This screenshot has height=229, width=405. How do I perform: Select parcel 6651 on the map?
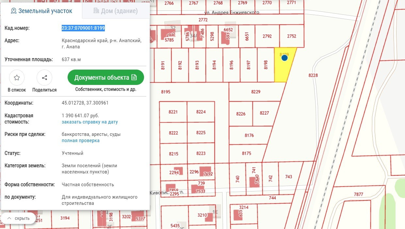(247, 36)
